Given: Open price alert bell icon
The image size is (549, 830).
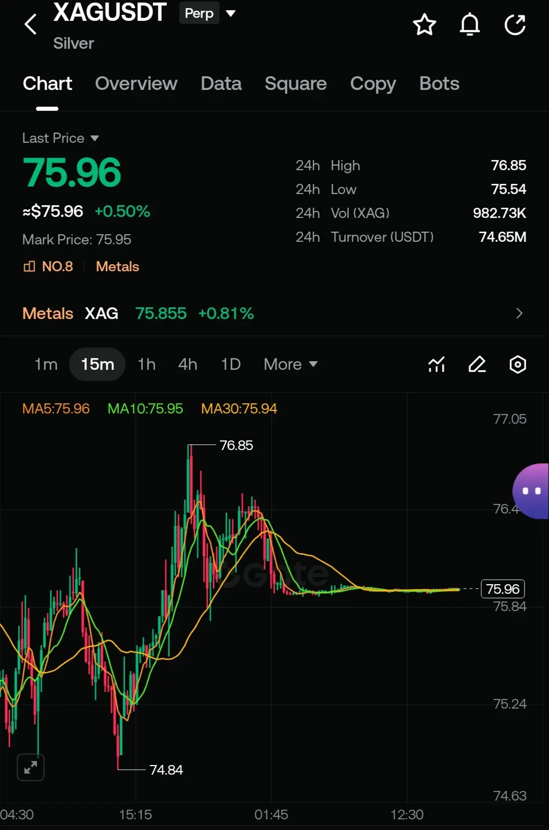Looking at the screenshot, I should click(x=470, y=24).
